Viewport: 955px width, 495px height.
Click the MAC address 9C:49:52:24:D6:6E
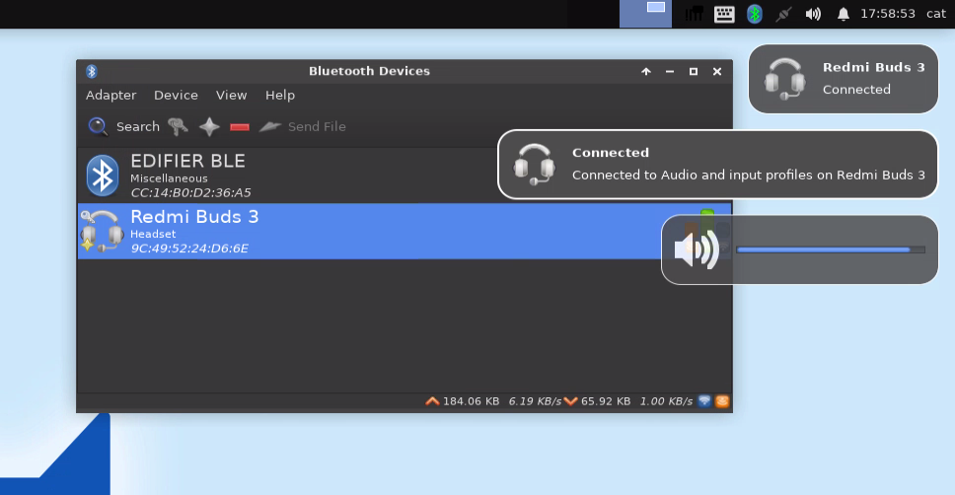189,248
